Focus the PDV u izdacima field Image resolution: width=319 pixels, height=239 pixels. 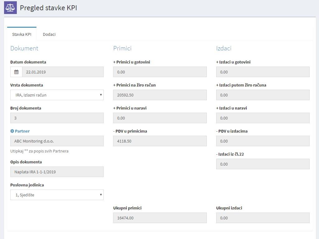point(263,141)
